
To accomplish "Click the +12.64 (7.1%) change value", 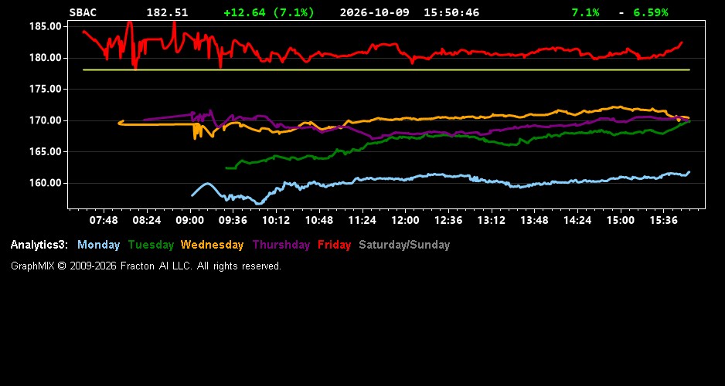I will coord(269,12).
